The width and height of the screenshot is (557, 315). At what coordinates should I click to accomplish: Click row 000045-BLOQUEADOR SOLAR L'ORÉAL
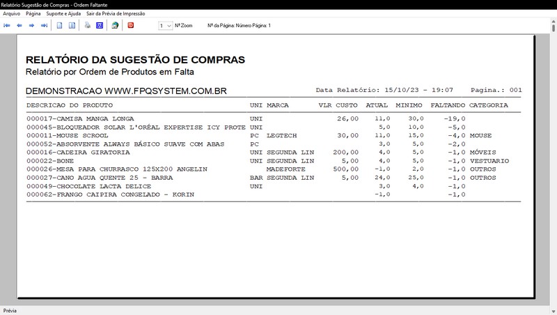274,128
